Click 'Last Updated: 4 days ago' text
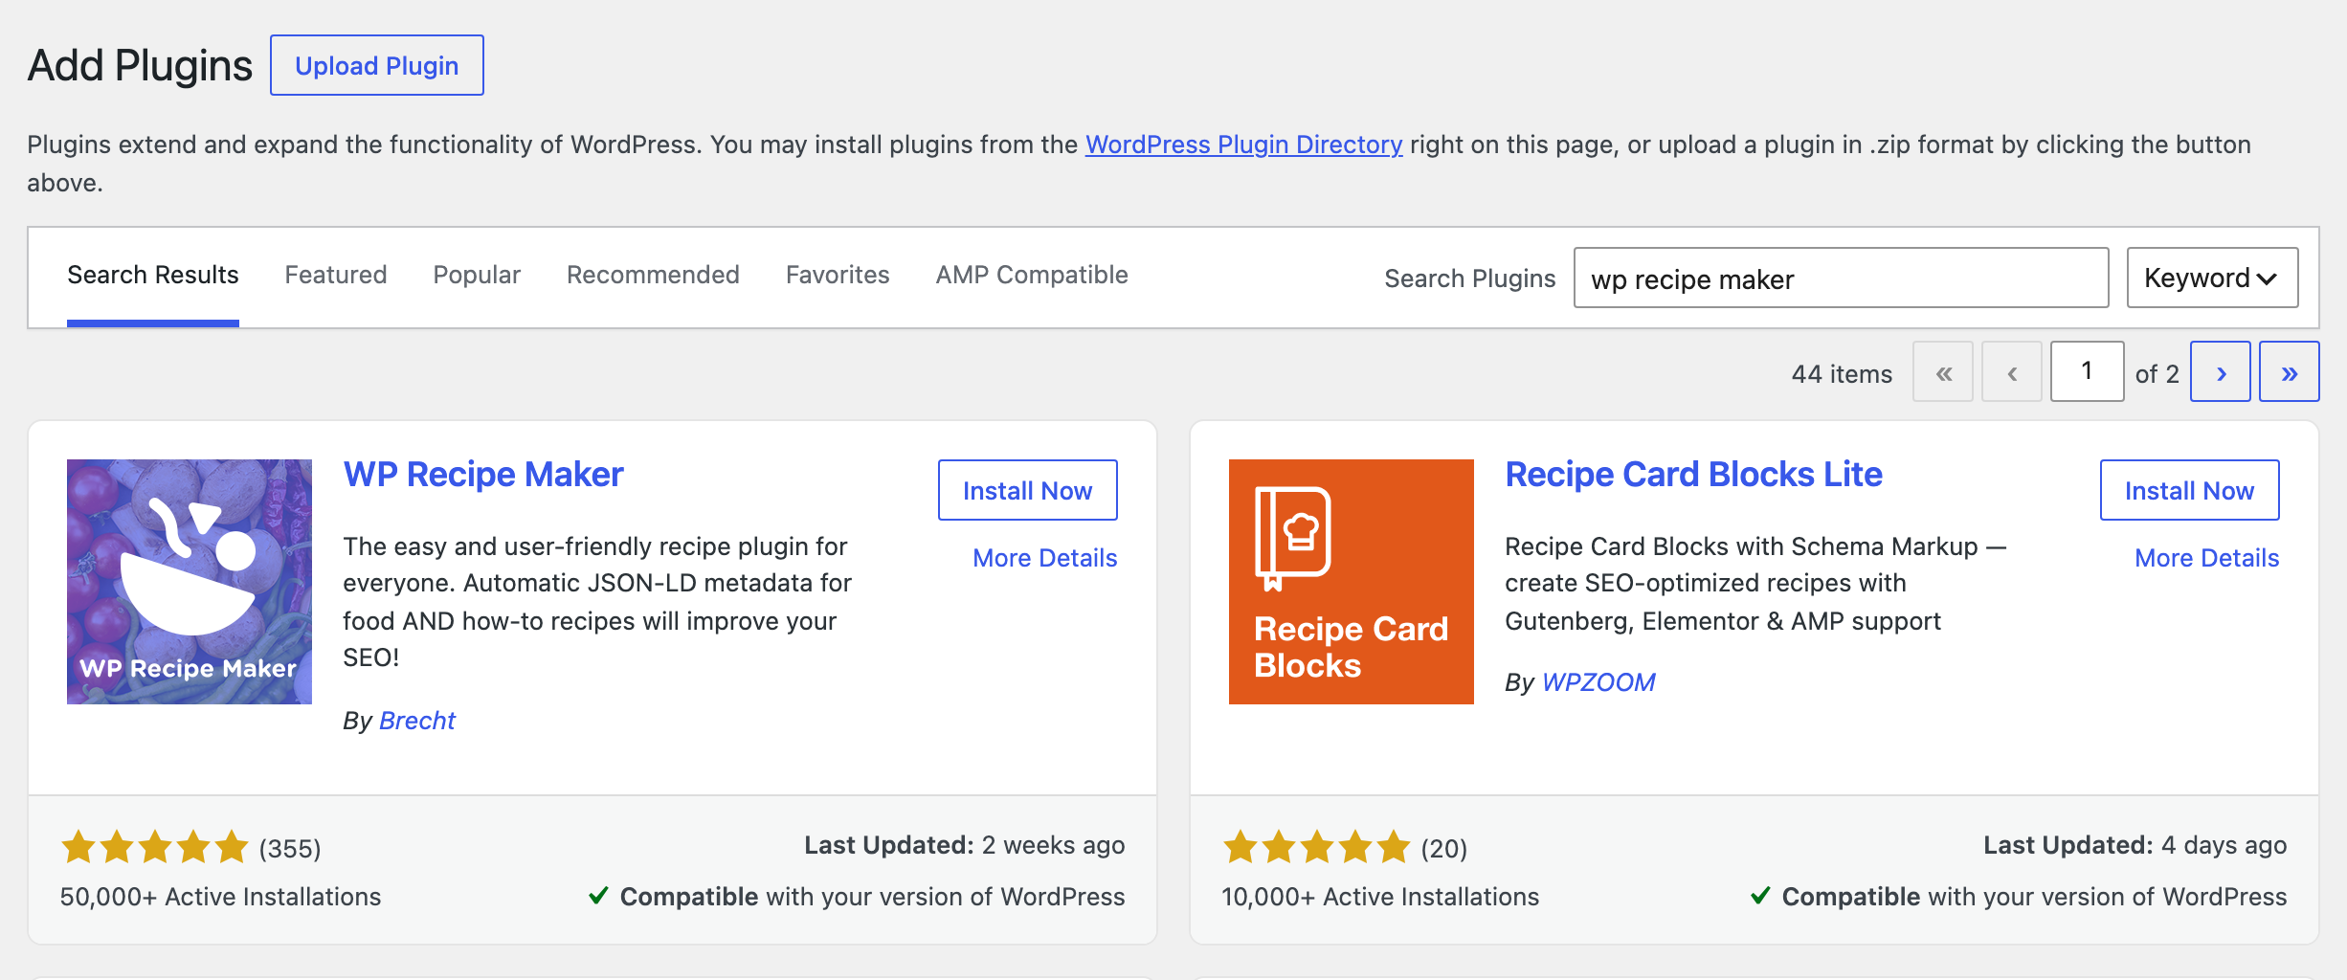Image resolution: width=2347 pixels, height=980 pixels. click(x=2135, y=845)
